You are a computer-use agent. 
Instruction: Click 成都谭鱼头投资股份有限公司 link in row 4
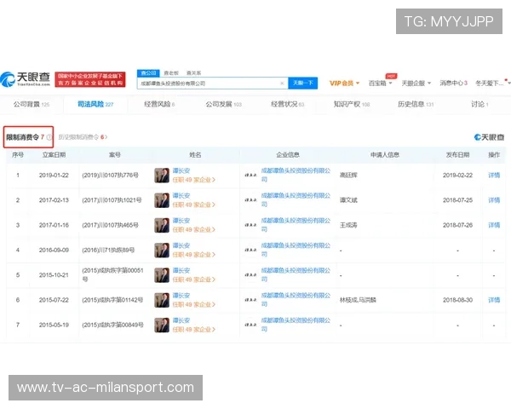[296, 250]
